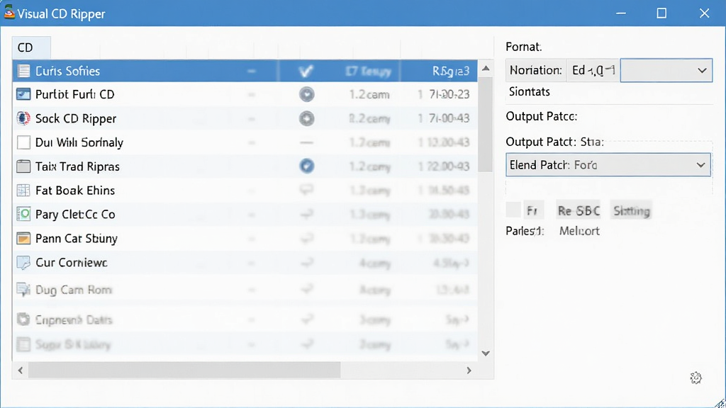Click the icon beside Purtbt Furti CD
The height and width of the screenshot is (408, 726).
coord(23,94)
